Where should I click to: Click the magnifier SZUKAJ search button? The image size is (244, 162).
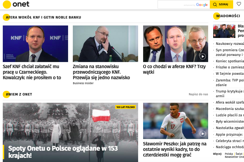[x=221, y=4]
